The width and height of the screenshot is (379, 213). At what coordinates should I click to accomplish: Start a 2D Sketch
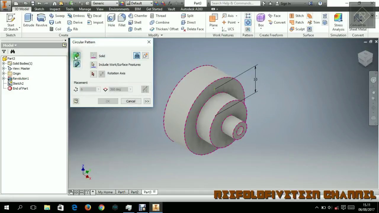pyautogui.click(x=11, y=22)
